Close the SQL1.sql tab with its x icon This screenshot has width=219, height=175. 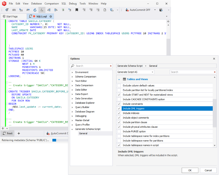point(51,17)
